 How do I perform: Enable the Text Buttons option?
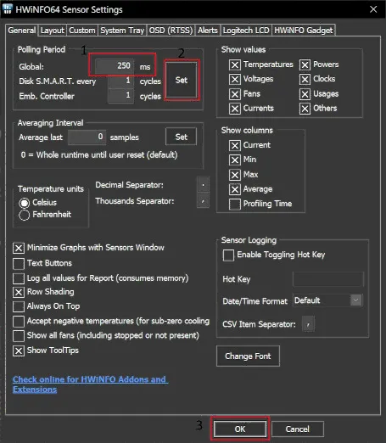(x=19, y=264)
